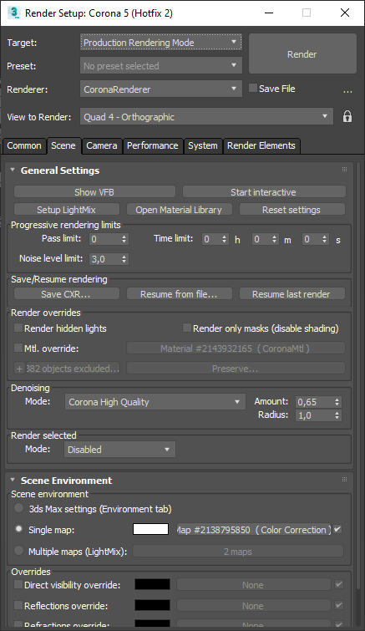Select 3ds Max settings radio button
The image size is (365, 631).
[18, 508]
